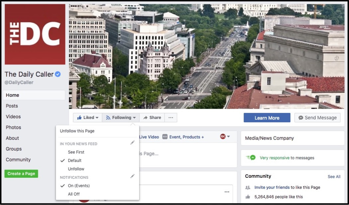Click the Send Message button

click(317, 118)
